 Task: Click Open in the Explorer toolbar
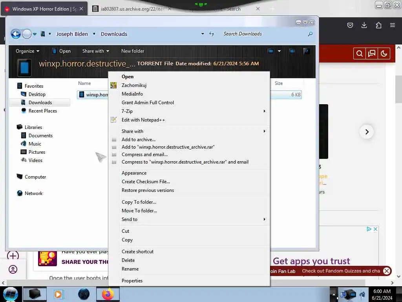[x=61, y=51]
